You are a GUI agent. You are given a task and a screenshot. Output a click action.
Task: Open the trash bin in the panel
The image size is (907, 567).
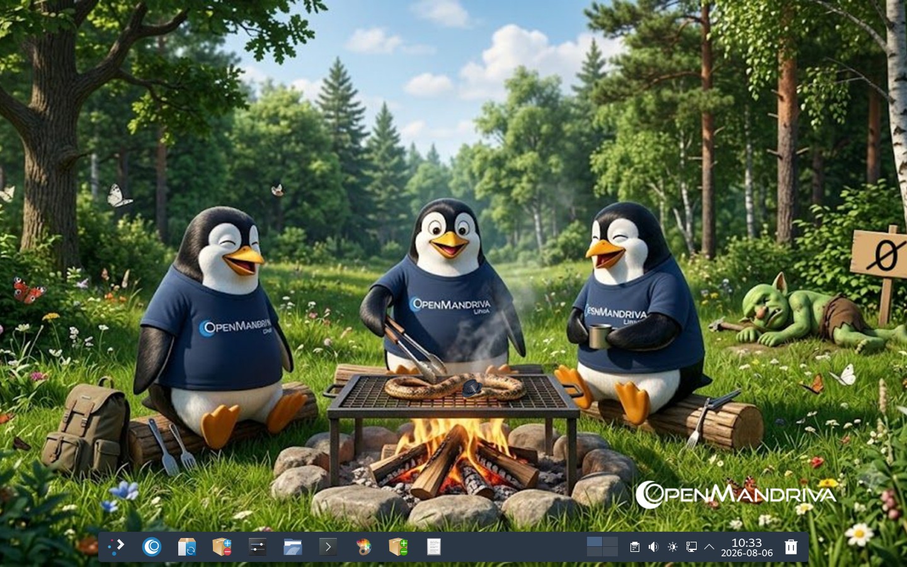[x=791, y=546]
